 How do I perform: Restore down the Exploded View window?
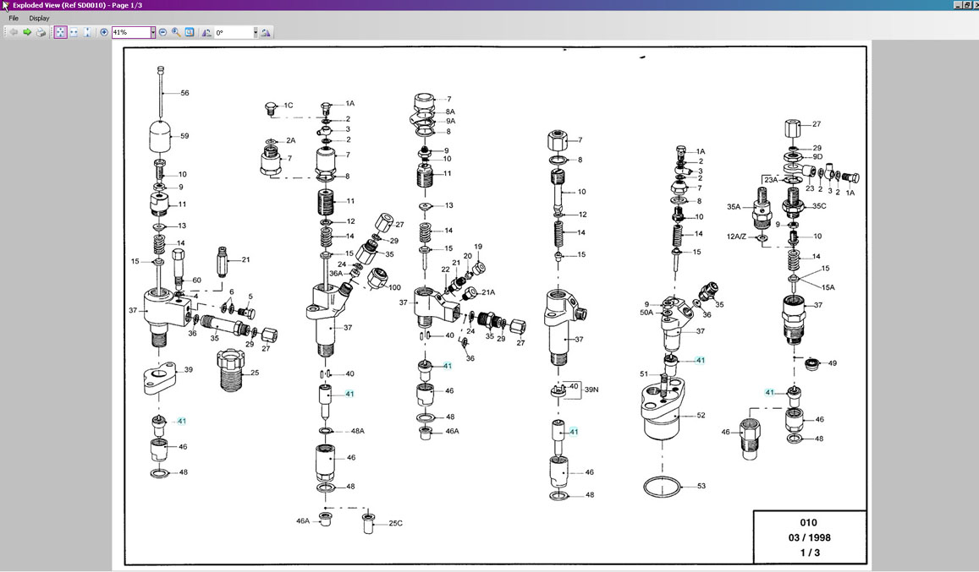pos(967,5)
